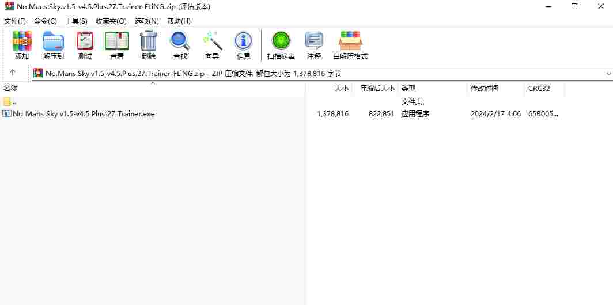
Task: Go up one level with arrow button
Action: coord(13,73)
